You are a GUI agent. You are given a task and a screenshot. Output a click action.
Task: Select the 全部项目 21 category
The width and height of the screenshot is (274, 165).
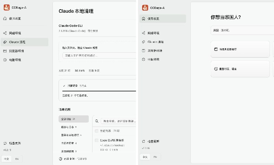74,119
